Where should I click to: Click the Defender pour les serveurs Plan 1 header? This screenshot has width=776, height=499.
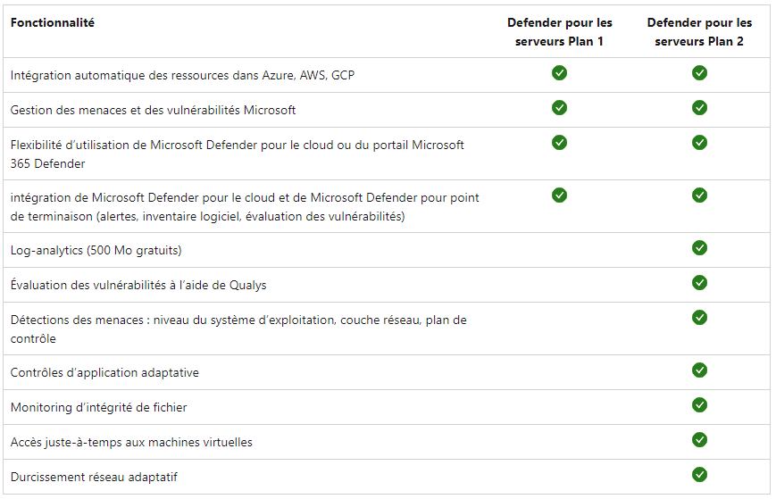559,32
